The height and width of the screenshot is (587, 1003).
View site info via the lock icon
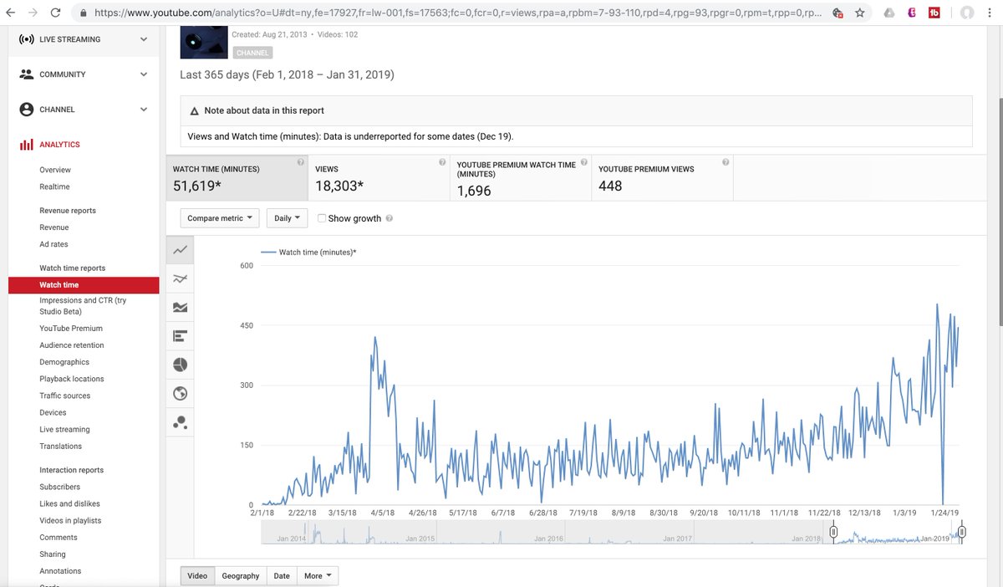pyautogui.click(x=83, y=13)
